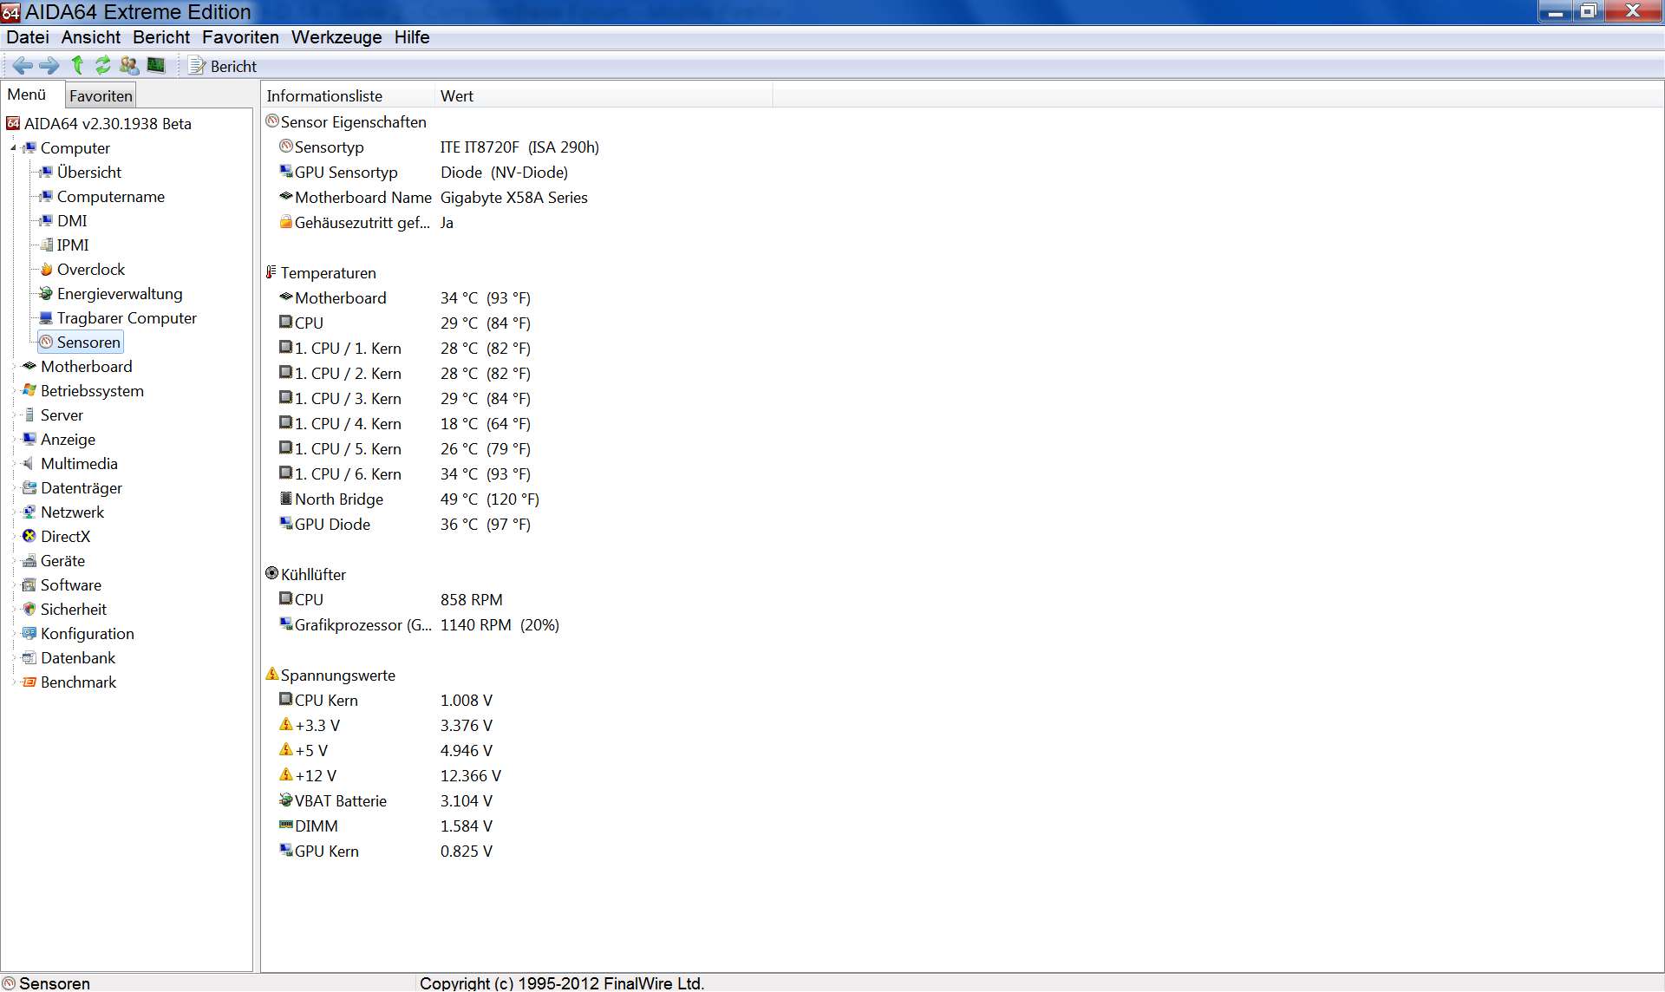Image resolution: width=1665 pixels, height=992 pixels.
Task: Expand the Motherboard tree node
Action: coord(13,367)
